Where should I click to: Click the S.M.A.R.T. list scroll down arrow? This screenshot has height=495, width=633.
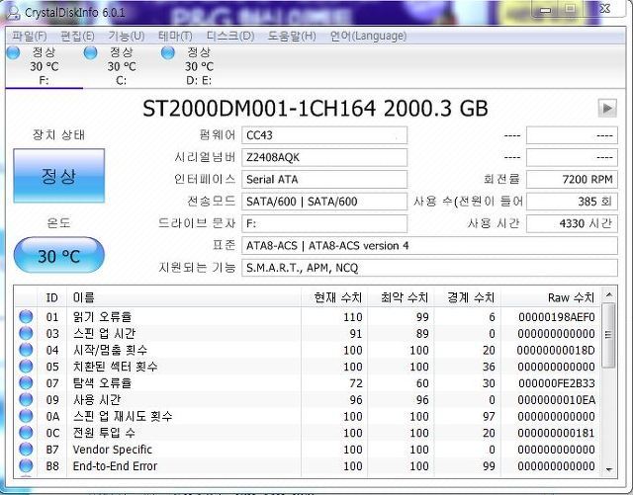click(x=609, y=469)
